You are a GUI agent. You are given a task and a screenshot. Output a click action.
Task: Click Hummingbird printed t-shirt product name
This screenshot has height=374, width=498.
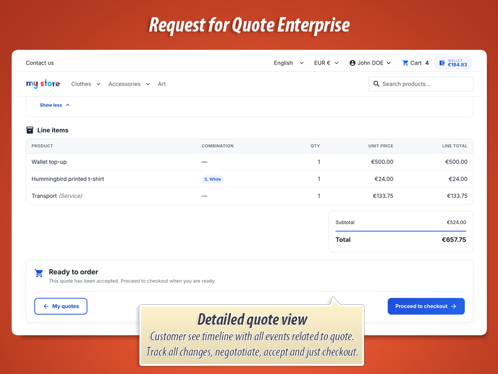coord(68,179)
